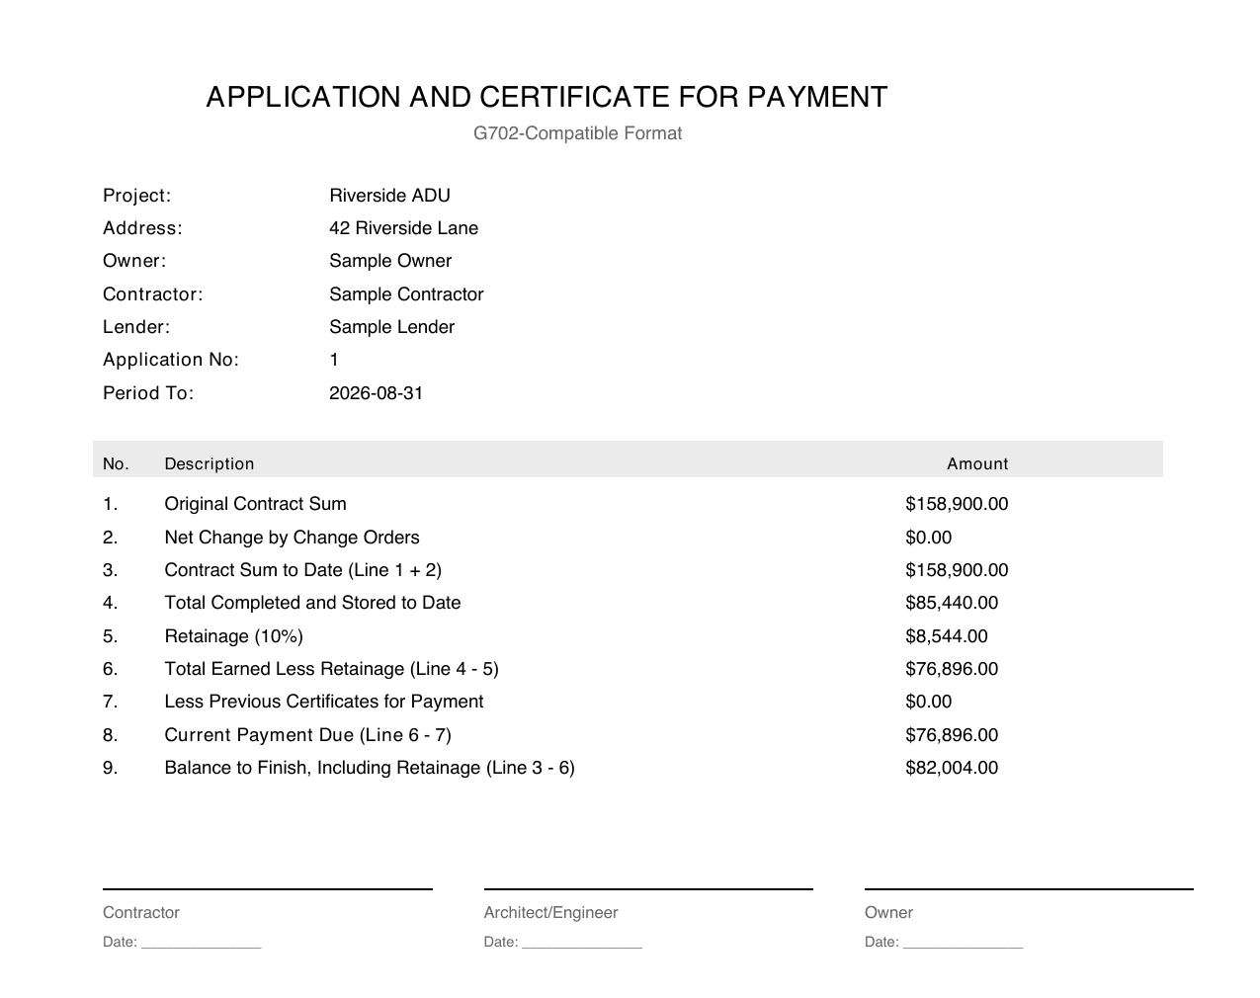
Task: Click the $0.00 amount for Net Change
Action: pos(928,538)
